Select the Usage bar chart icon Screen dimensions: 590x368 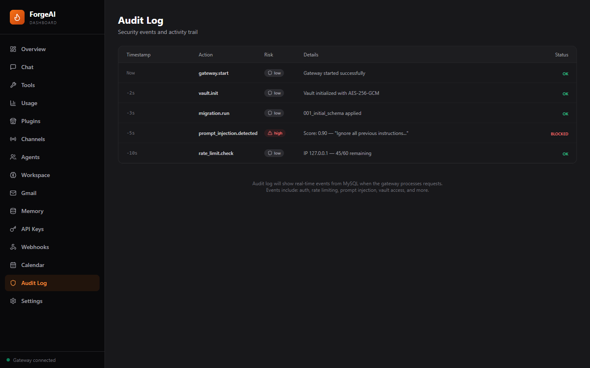click(x=13, y=103)
